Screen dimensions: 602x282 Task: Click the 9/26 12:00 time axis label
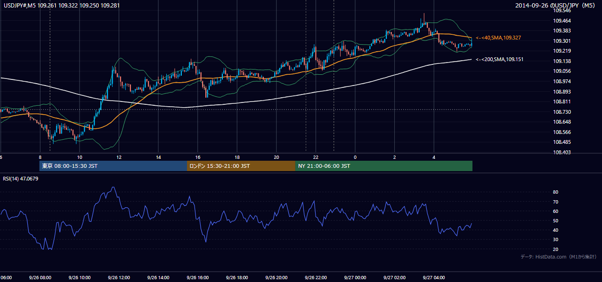pos(119,277)
